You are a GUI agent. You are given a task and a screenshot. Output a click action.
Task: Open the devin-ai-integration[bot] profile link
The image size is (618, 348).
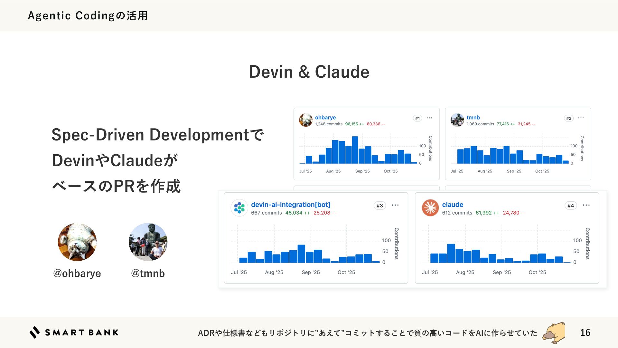click(290, 205)
